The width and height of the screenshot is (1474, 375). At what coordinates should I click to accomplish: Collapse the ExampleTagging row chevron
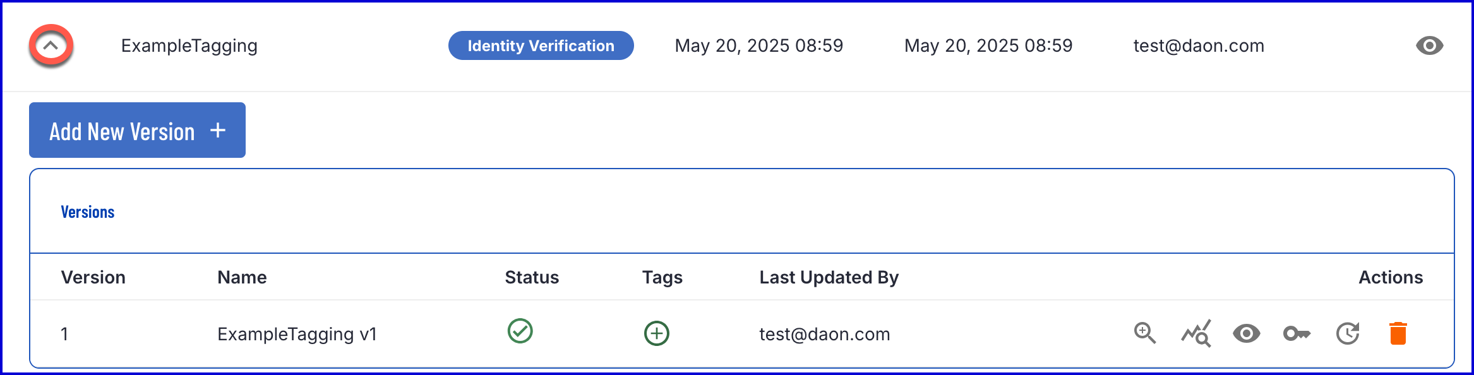(51, 45)
